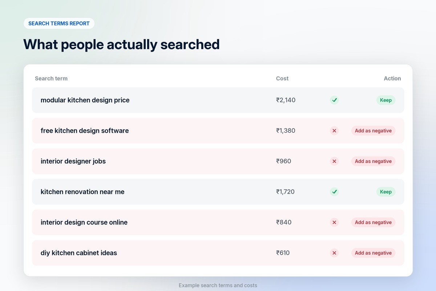Click the ₹1,380 cost value
This screenshot has height=291, width=436.
286,131
